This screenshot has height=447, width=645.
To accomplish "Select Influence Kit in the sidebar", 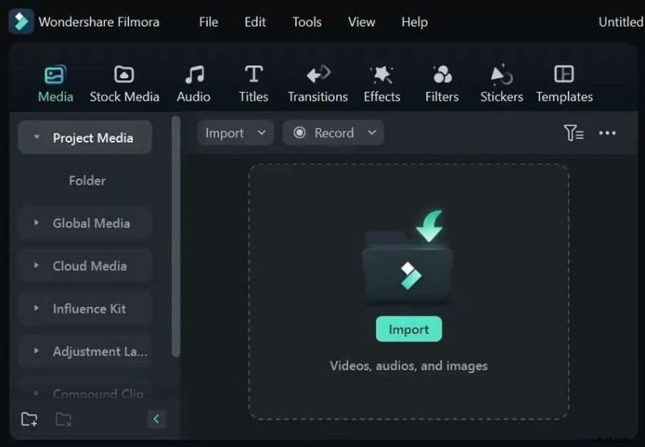I will [x=85, y=308].
